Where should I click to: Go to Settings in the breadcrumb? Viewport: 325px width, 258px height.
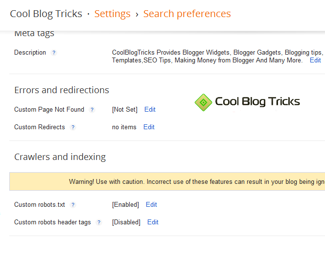point(112,14)
